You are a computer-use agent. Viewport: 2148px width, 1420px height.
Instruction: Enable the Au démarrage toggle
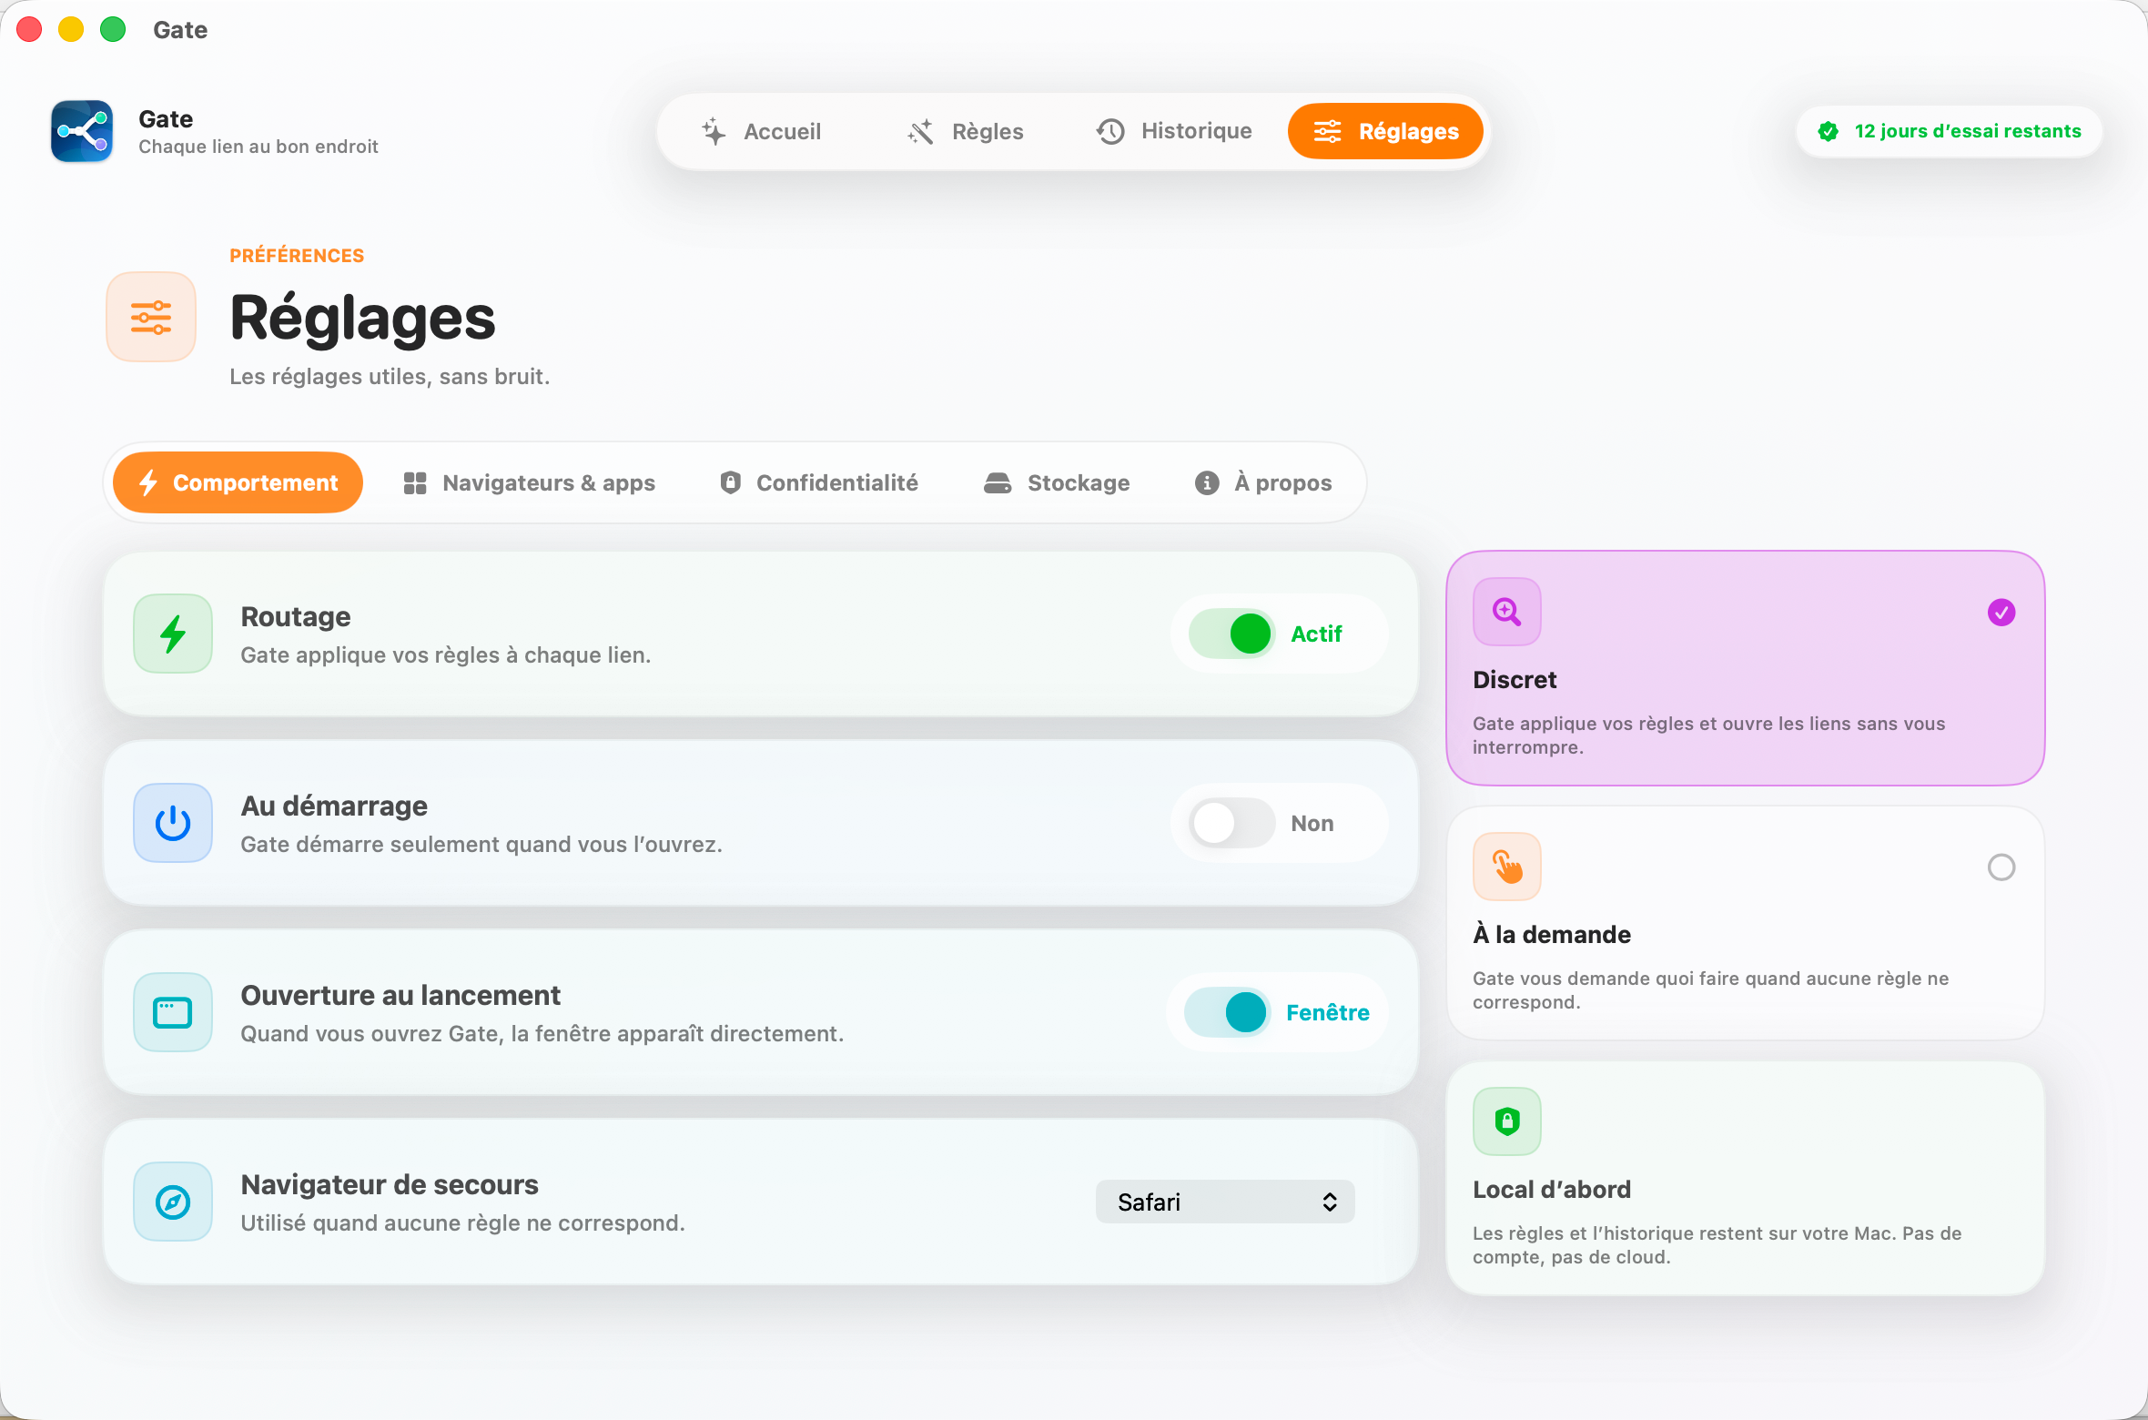[1232, 823]
